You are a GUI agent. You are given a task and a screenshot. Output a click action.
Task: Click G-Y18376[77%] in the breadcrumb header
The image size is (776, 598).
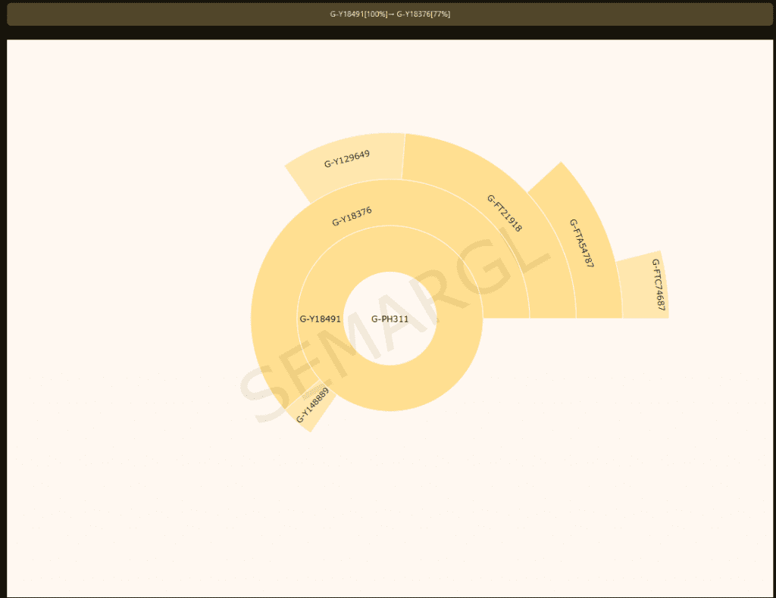(425, 13)
